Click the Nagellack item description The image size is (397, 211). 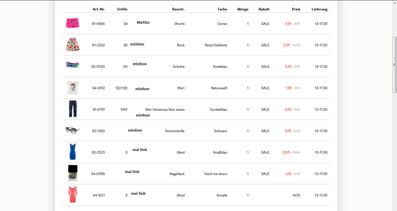(x=177, y=174)
